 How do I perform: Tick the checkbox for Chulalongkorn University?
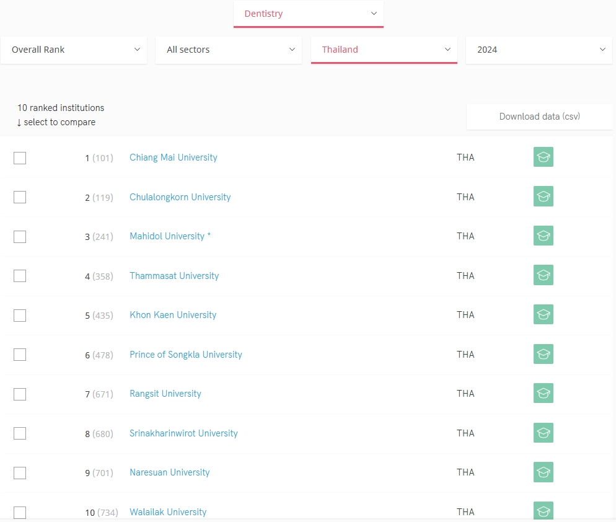click(x=20, y=197)
